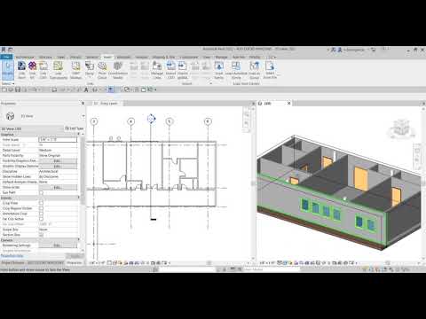
Task: Toggle the Far Clip Active checkbox
Action: (x=41, y=219)
